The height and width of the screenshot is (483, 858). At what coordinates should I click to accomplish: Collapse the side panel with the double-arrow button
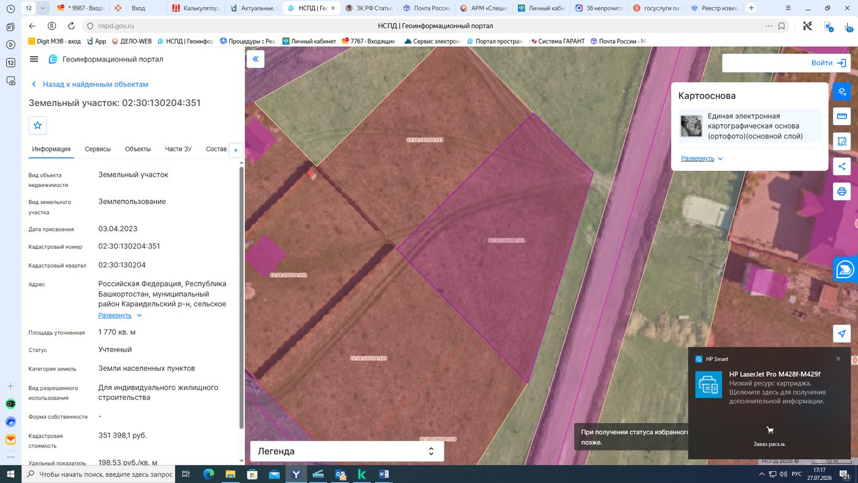[256, 59]
